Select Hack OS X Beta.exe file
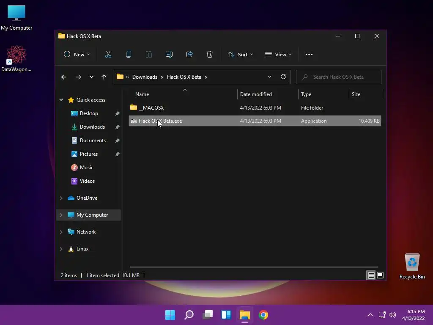This screenshot has width=433, height=325. point(255,121)
